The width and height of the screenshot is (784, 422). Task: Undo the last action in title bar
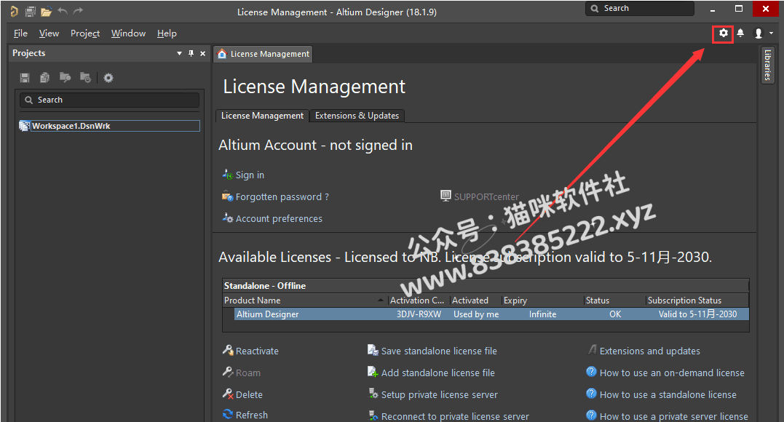63,10
